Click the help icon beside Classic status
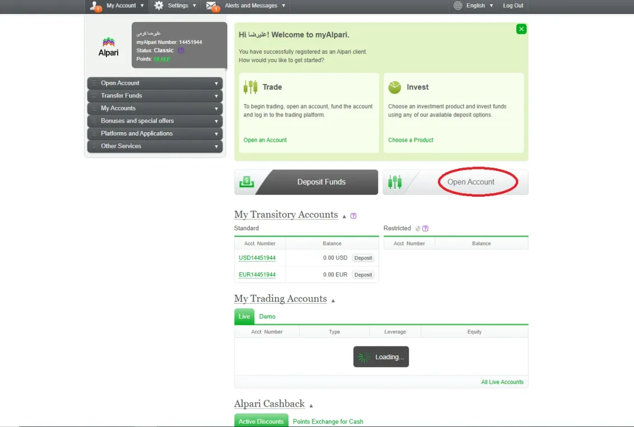634x427 pixels. coord(181,50)
